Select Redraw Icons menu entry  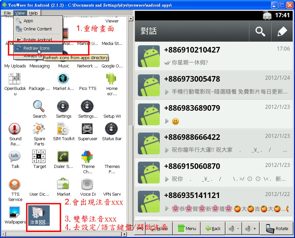pos(38,48)
